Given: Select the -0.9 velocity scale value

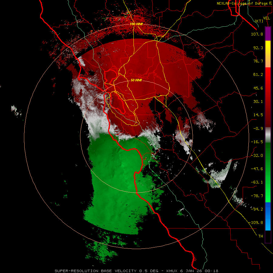Looking at the screenshot, I should [258, 129].
